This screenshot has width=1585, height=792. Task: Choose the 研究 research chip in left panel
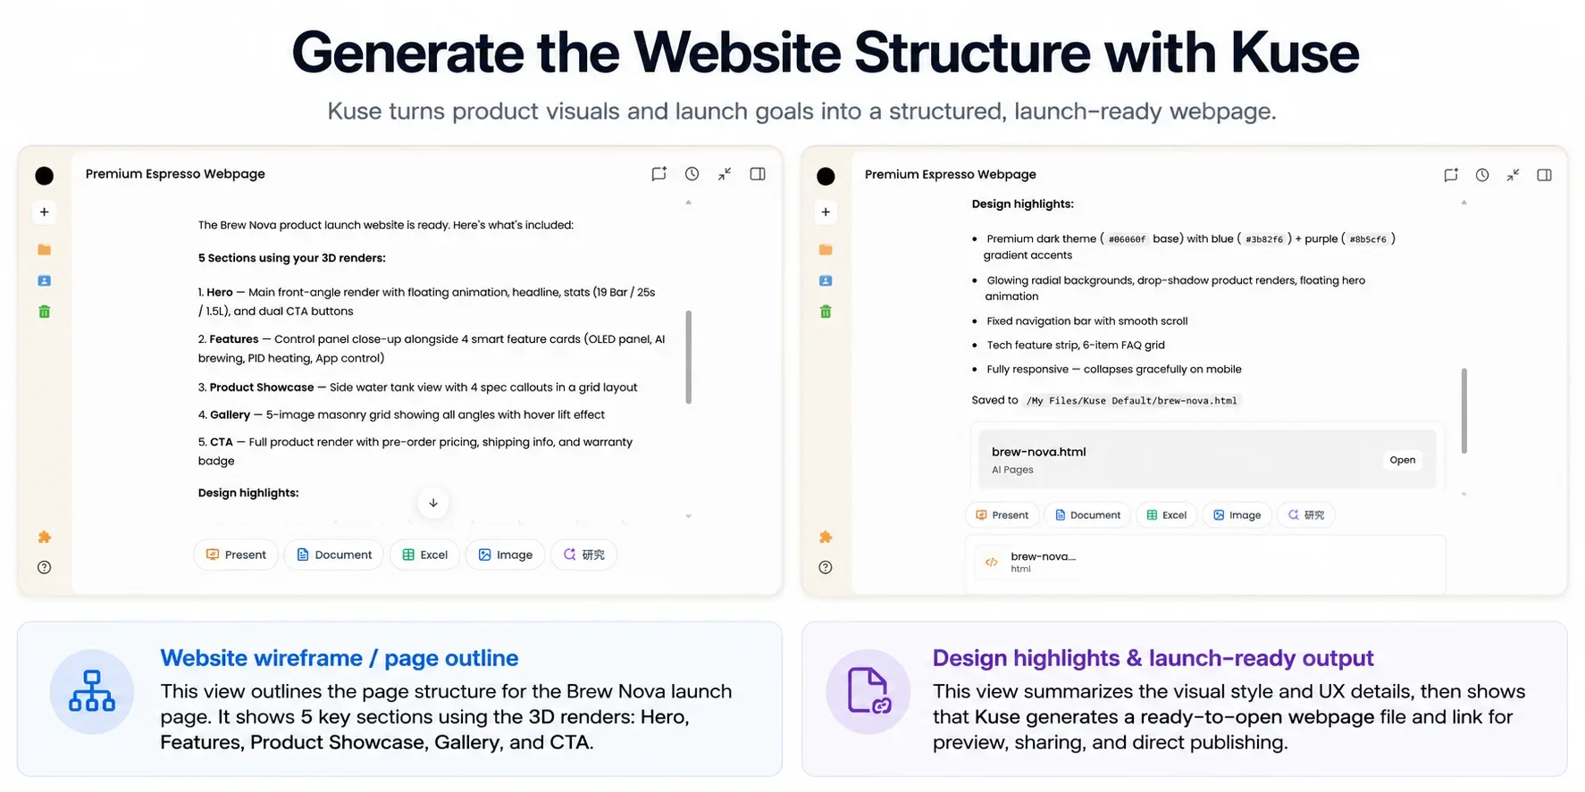[583, 554]
